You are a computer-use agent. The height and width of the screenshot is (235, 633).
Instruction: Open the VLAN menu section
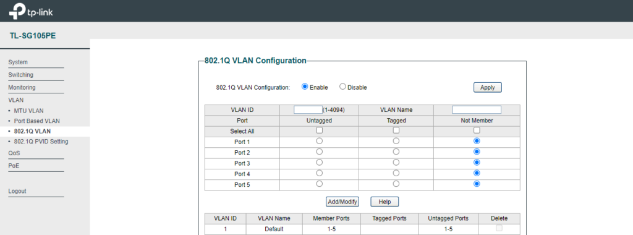tap(16, 100)
